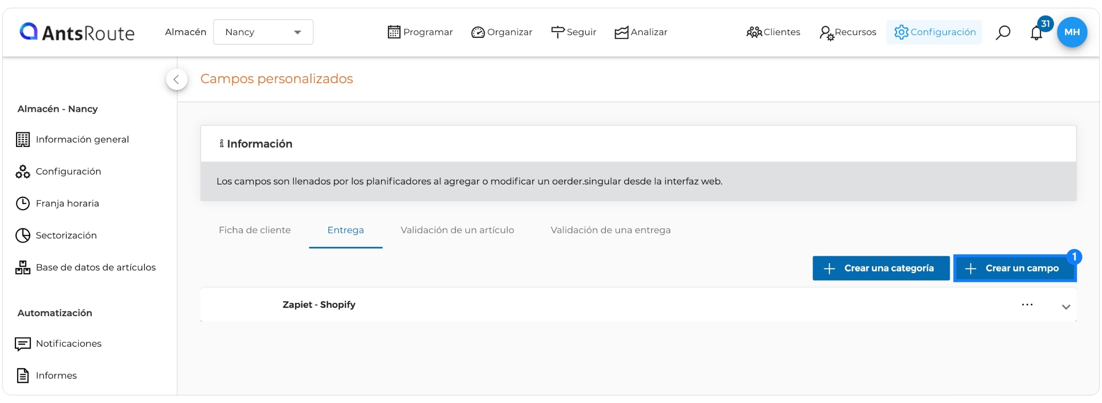Open the search magnifier icon
1102x403 pixels.
[1002, 32]
